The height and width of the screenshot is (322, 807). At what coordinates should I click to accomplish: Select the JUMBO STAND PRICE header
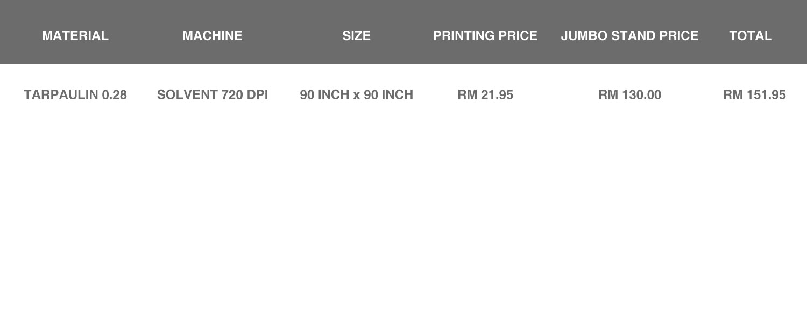click(629, 36)
